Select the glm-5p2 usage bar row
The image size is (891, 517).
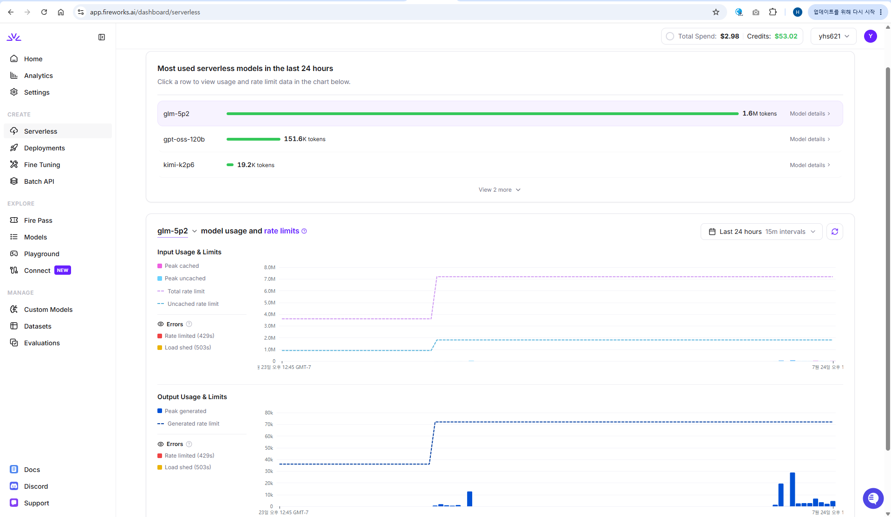click(500, 114)
